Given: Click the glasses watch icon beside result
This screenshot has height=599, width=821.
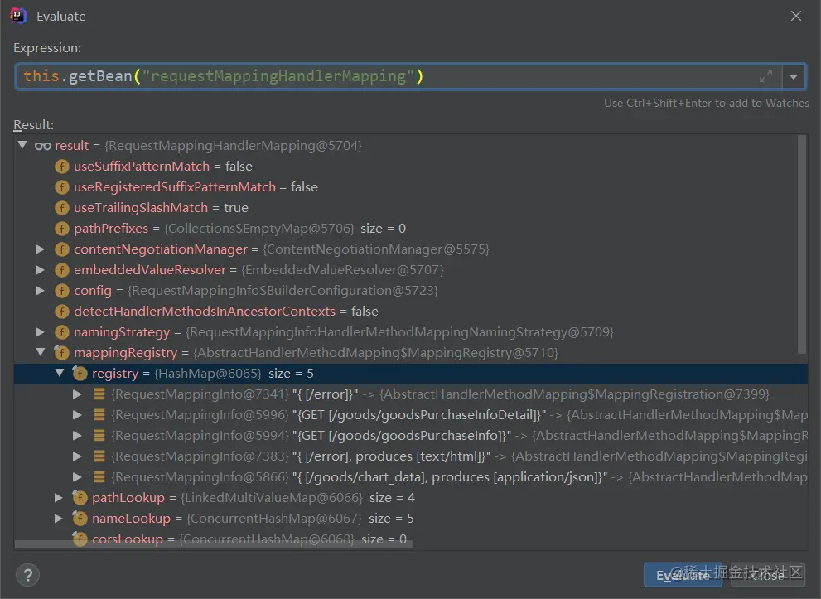Looking at the screenshot, I should pyautogui.click(x=43, y=146).
